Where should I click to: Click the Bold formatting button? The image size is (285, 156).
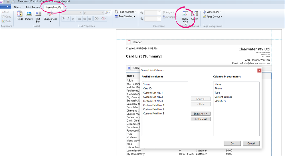click(x=64, y=19)
